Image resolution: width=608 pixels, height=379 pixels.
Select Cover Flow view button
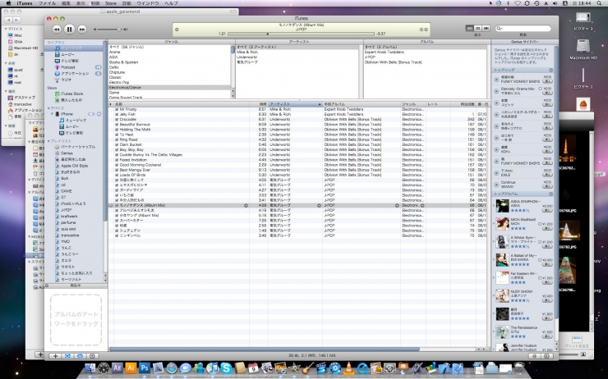pos(486,29)
